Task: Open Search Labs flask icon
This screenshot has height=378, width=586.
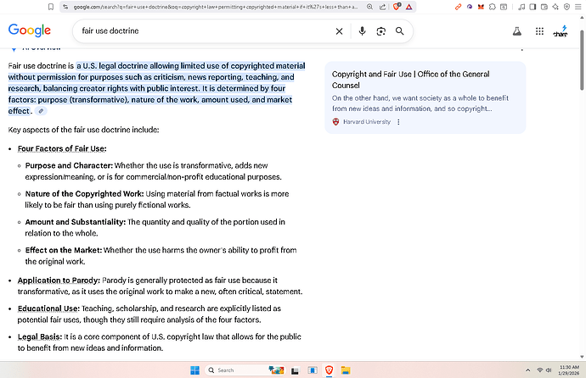Action: click(515, 31)
